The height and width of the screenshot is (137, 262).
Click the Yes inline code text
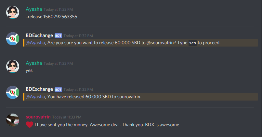(x=192, y=43)
